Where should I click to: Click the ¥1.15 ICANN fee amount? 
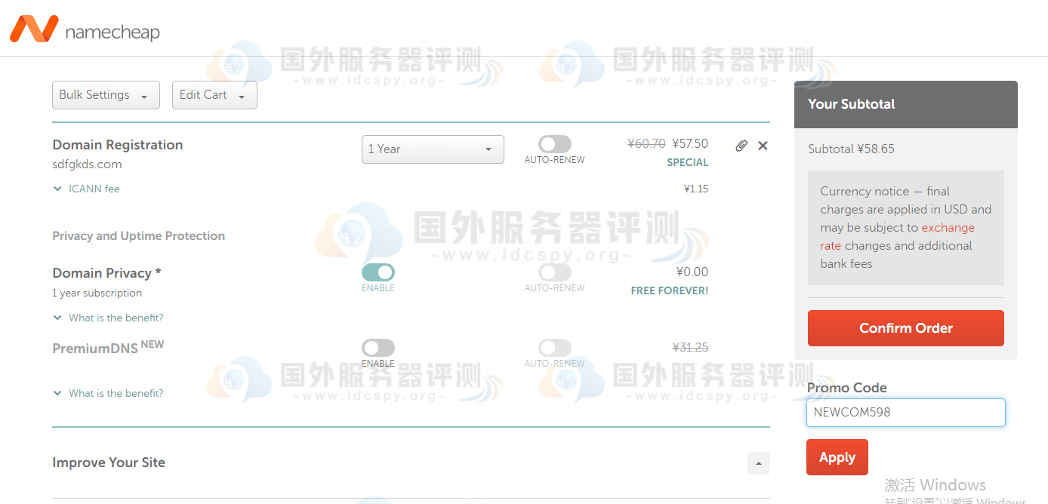pos(696,189)
